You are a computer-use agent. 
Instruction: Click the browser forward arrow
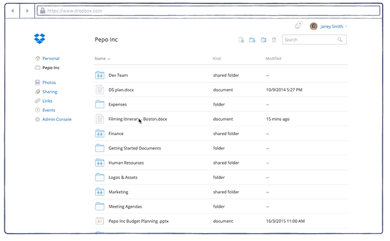pos(27,11)
